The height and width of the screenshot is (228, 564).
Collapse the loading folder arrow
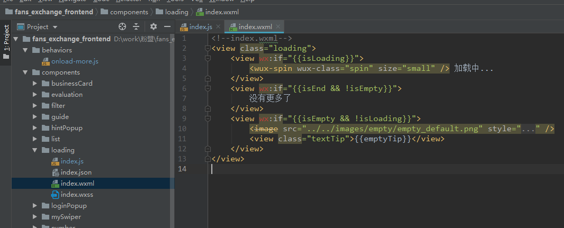[35, 150]
